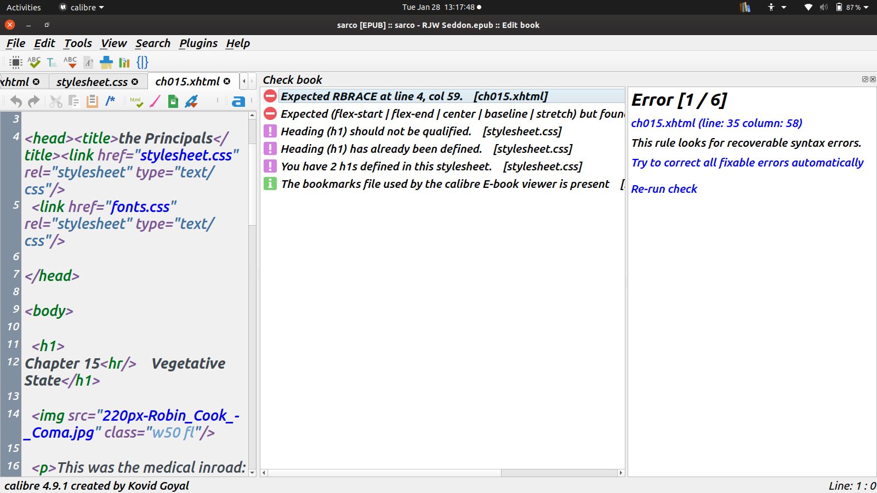Viewport: 877px width, 493px height.
Task: Click the blue curly braces icon
Action: coord(143,62)
